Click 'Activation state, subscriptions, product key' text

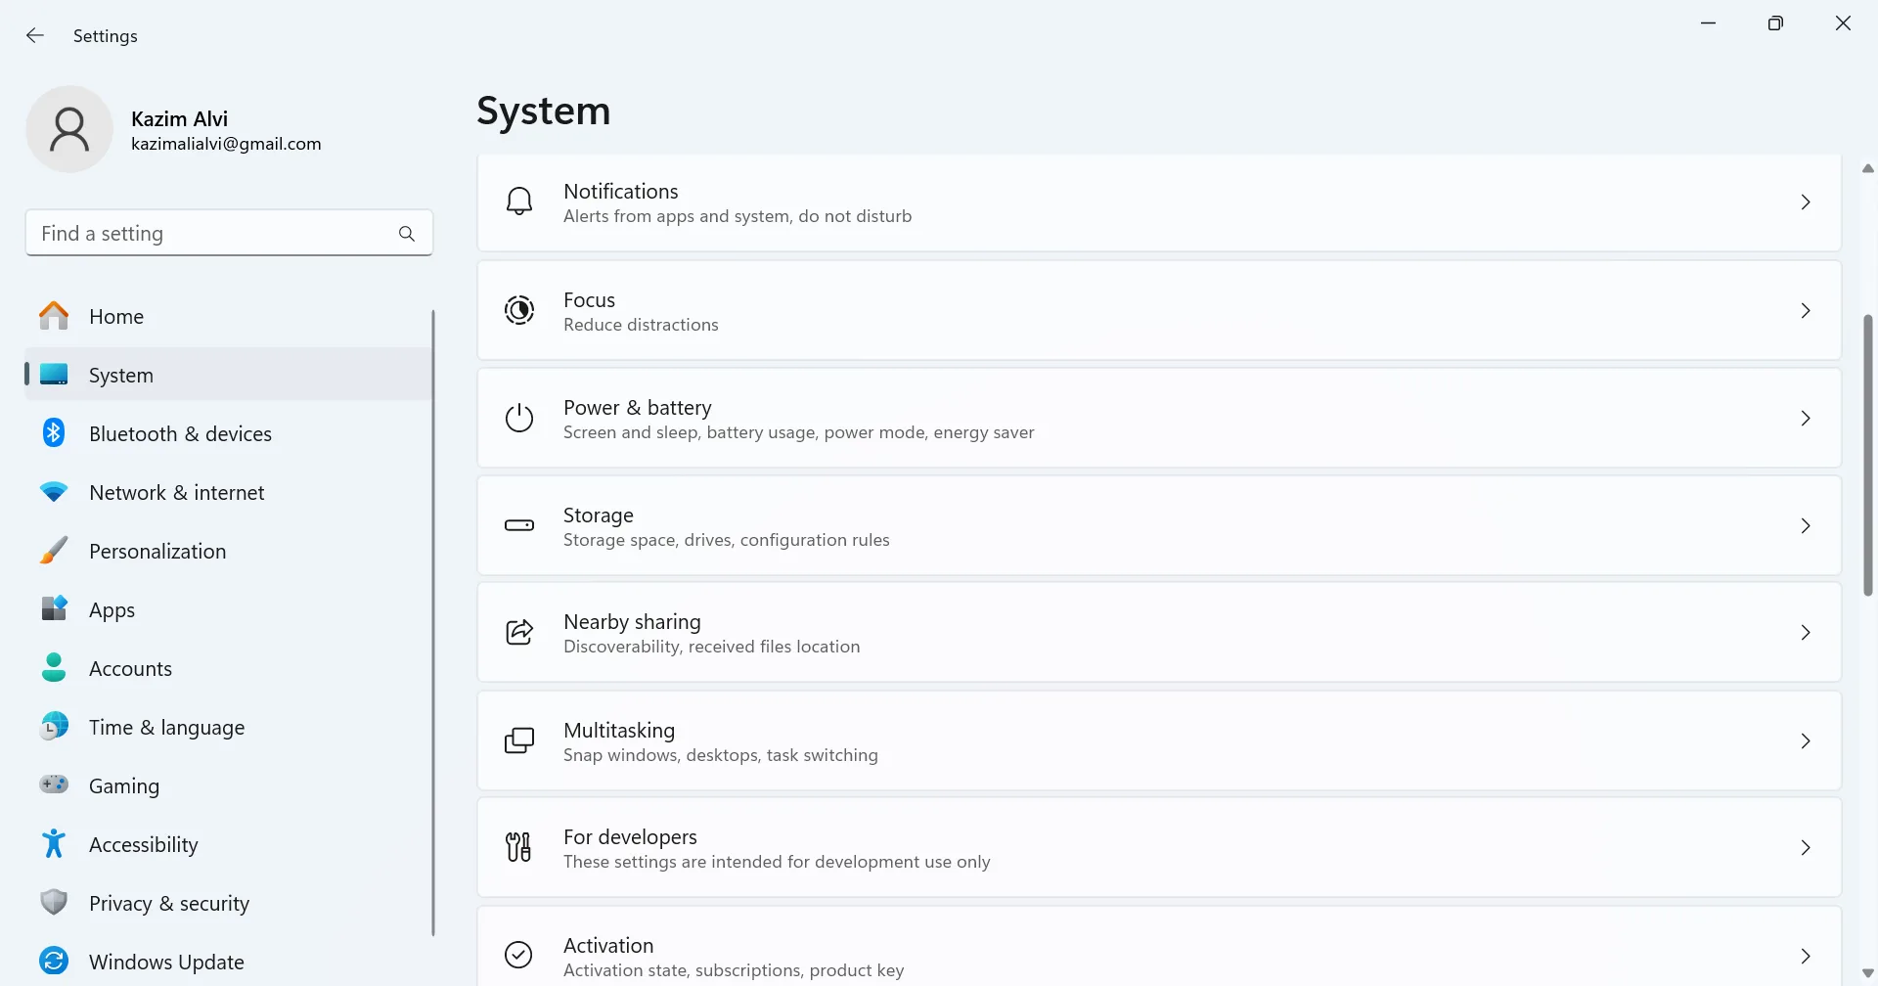[x=734, y=970]
